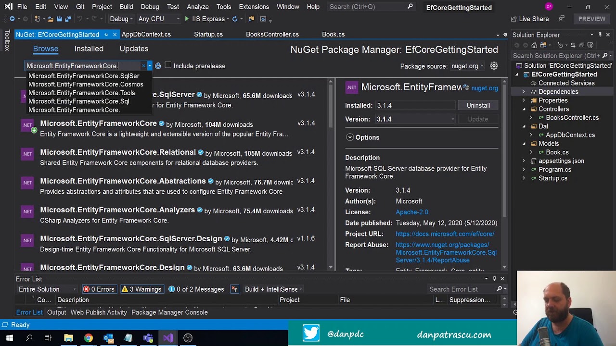Open NuGet package source settings gear

494,66
